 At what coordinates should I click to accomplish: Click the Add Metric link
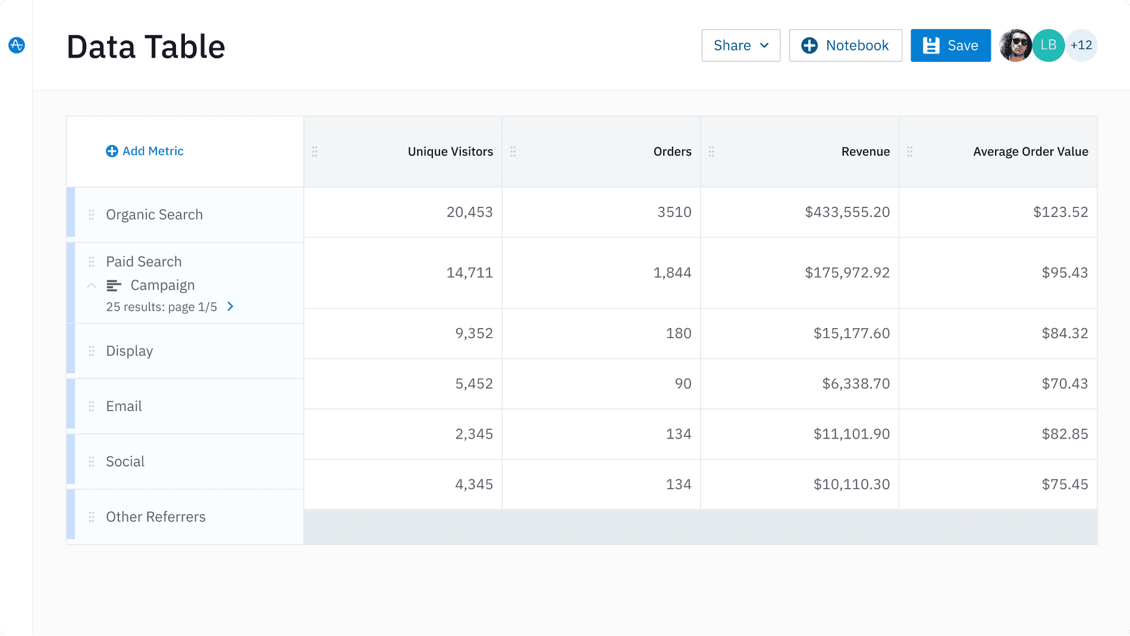(145, 151)
